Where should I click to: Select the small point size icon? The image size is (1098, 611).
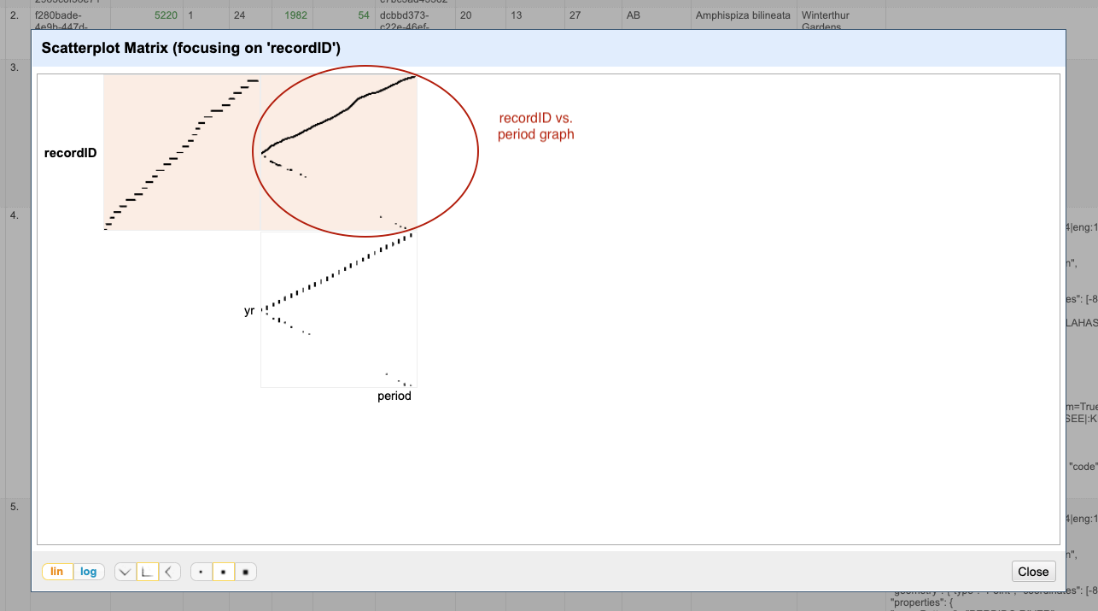(x=200, y=571)
